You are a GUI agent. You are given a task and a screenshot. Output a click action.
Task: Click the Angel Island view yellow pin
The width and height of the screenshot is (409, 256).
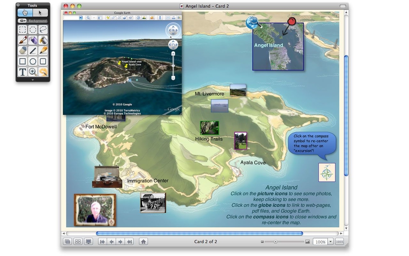pos(120,63)
